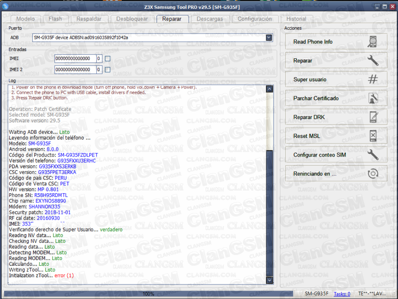Open the Historial tab
Viewport: 398px width, 299px height.
point(296,19)
